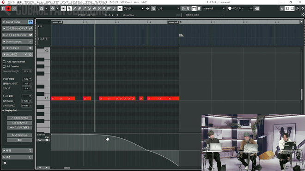Click the エンドをクオンタイズ button
Viewport: 305px width, 171px height.
[x=19, y=123]
